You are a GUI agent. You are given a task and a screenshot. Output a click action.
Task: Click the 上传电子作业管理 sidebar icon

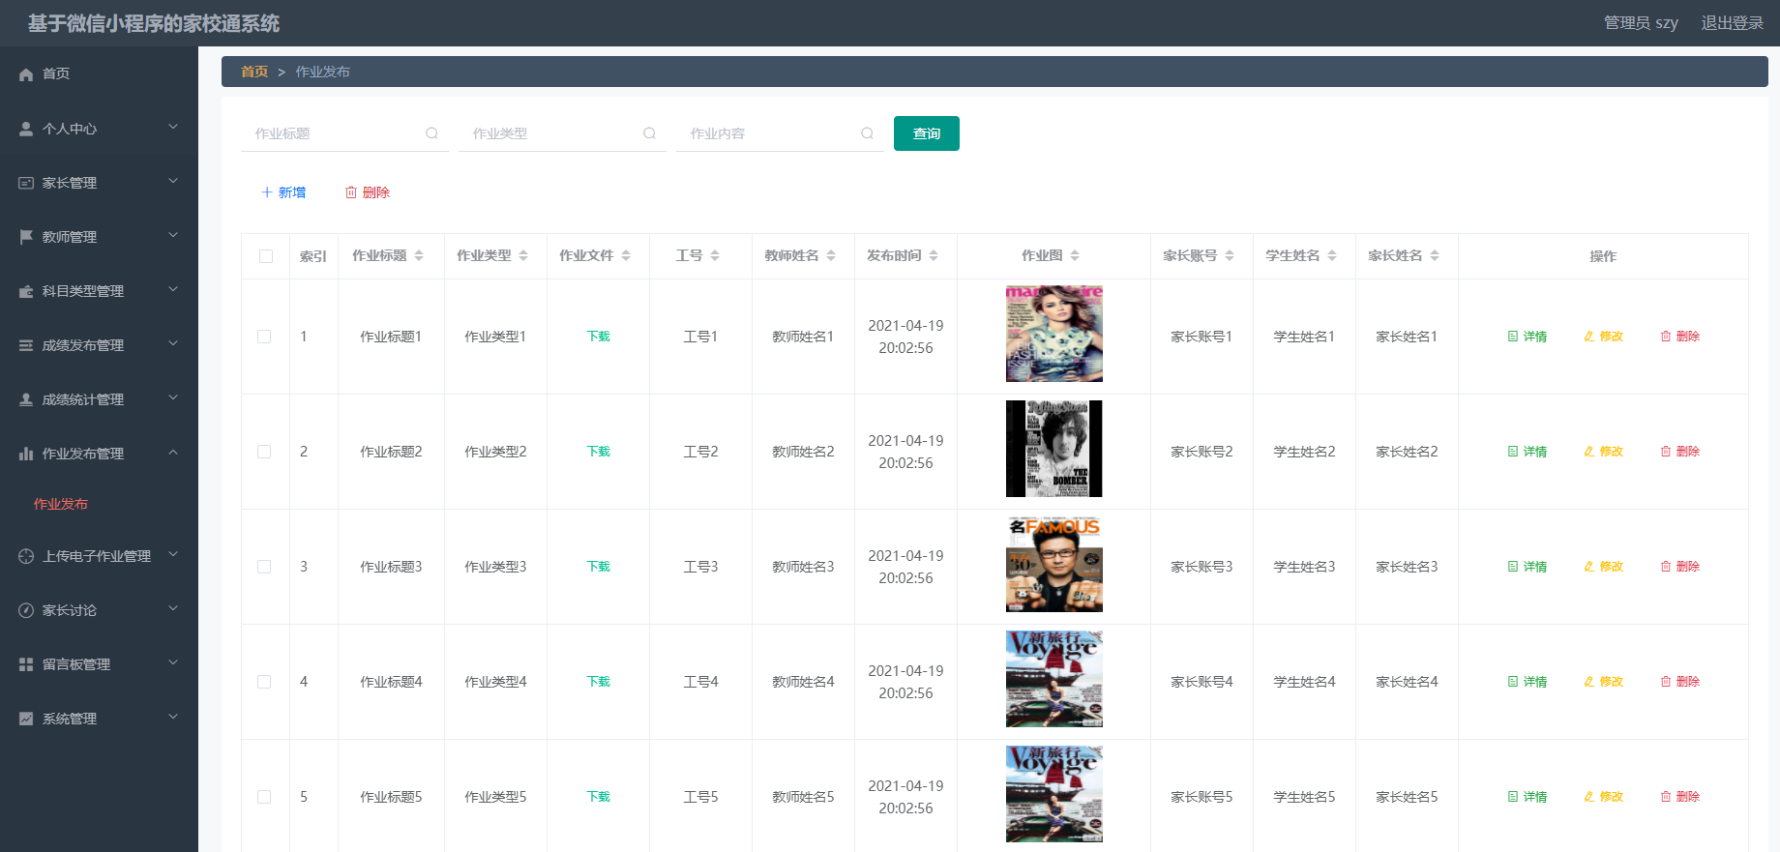tap(26, 556)
